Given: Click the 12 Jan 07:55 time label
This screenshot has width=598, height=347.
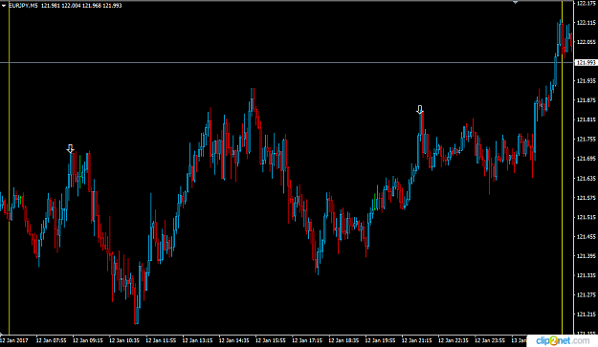Looking at the screenshot, I should click(x=51, y=340).
